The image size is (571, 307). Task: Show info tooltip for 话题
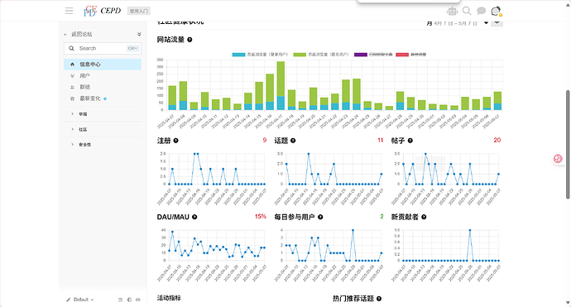(293, 141)
